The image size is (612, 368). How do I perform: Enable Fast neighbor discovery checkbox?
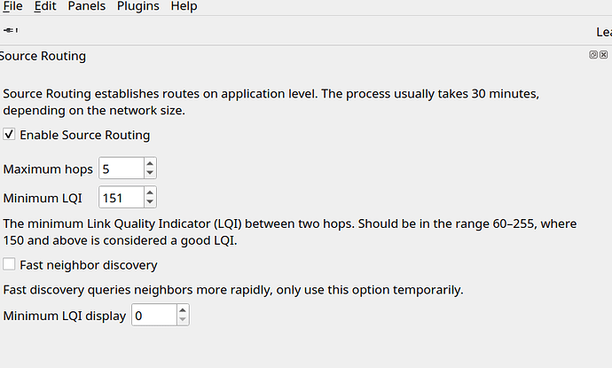pyautogui.click(x=9, y=264)
